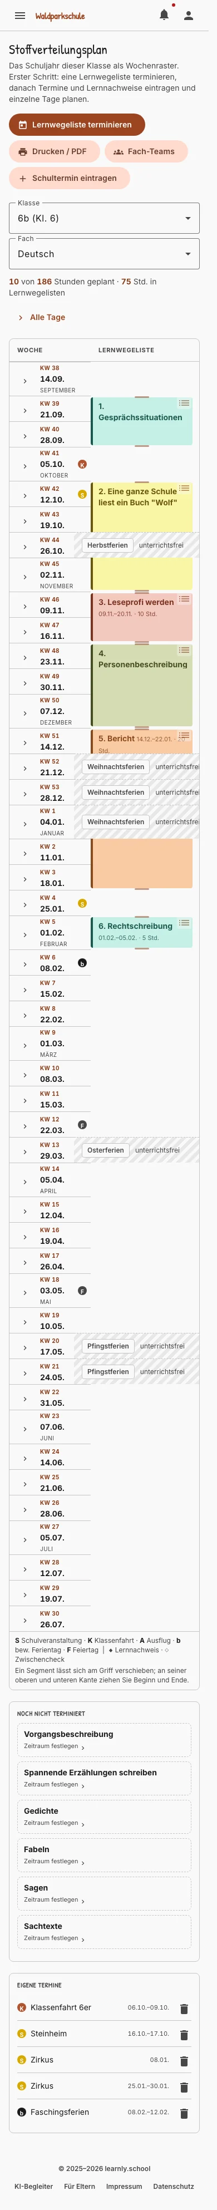The width and height of the screenshot is (217, 2210).
Task: Delete the Steinheim appointment
Action: click(184, 2034)
